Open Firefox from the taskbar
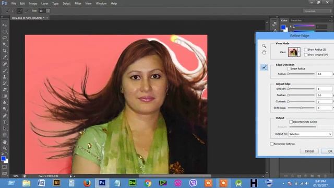The height and width of the screenshot is (188, 334). tap(87, 183)
